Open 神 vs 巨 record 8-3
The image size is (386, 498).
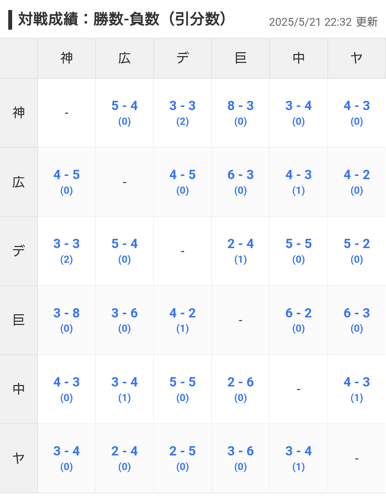point(241,113)
